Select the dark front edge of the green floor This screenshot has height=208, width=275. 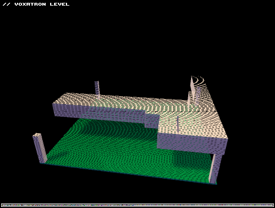[x=128, y=174]
